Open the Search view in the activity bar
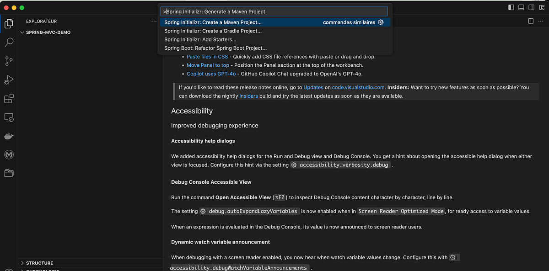Image resolution: width=549 pixels, height=271 pixels. pyautogui.click(x=8, y=42)
